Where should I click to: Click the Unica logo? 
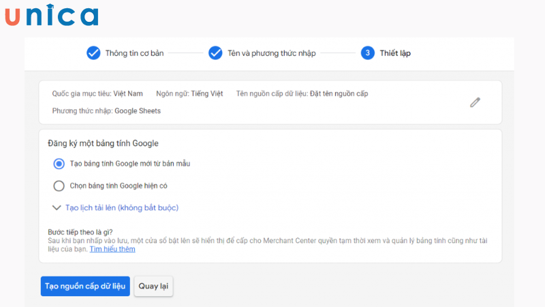pyautogui.click(x=52, y=15)
